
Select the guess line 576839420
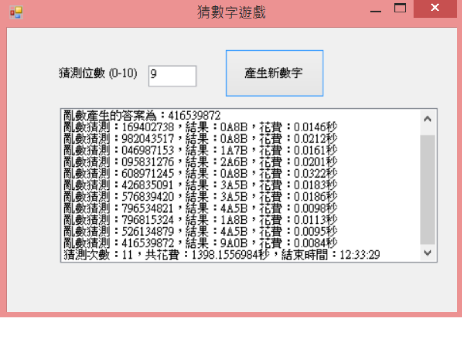(200, 197)
